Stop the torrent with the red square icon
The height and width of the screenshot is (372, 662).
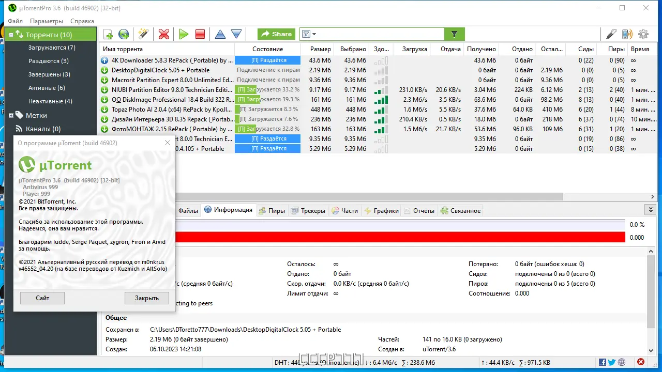point(200,35)
